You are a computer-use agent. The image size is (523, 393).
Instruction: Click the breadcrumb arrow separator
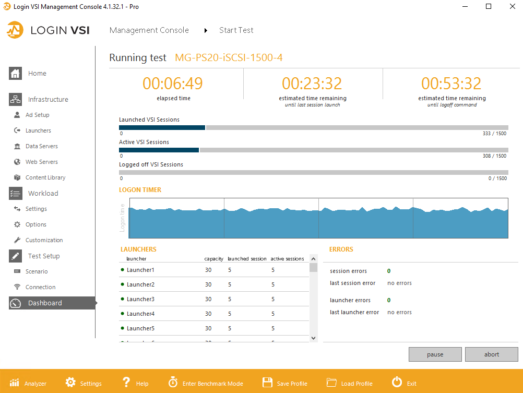click(206, 31)
